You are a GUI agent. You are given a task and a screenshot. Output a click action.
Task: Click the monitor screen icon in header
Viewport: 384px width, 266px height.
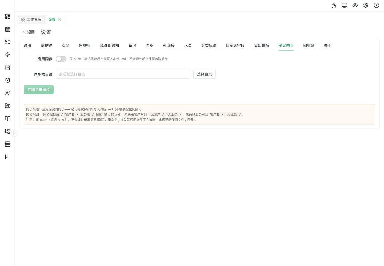pos(345,5)
